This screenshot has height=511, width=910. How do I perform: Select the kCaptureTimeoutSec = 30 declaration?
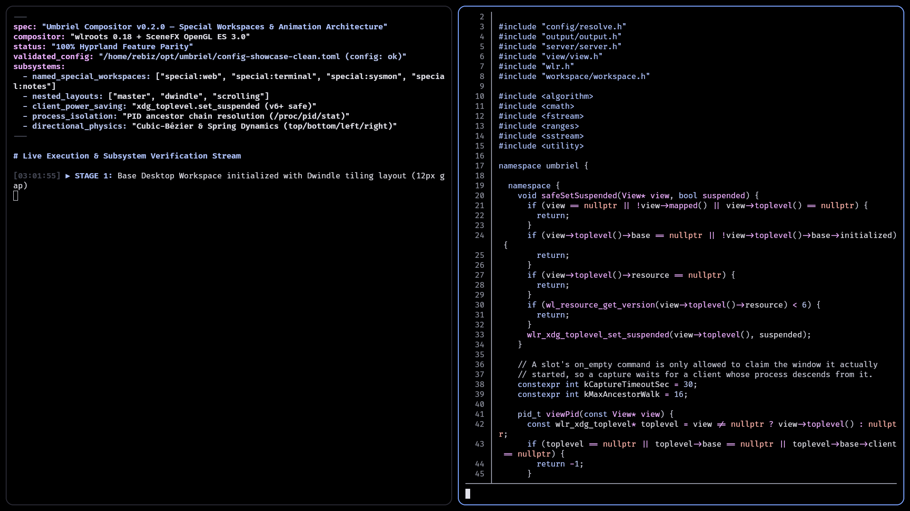pyautogui.click(x=607, y=385)
